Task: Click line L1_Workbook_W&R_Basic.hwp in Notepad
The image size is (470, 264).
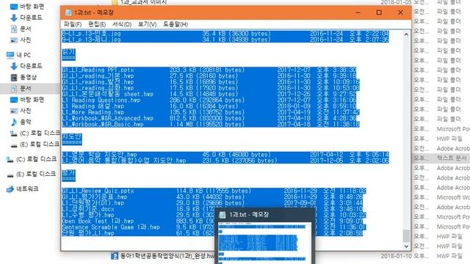Action: [211, 124]
